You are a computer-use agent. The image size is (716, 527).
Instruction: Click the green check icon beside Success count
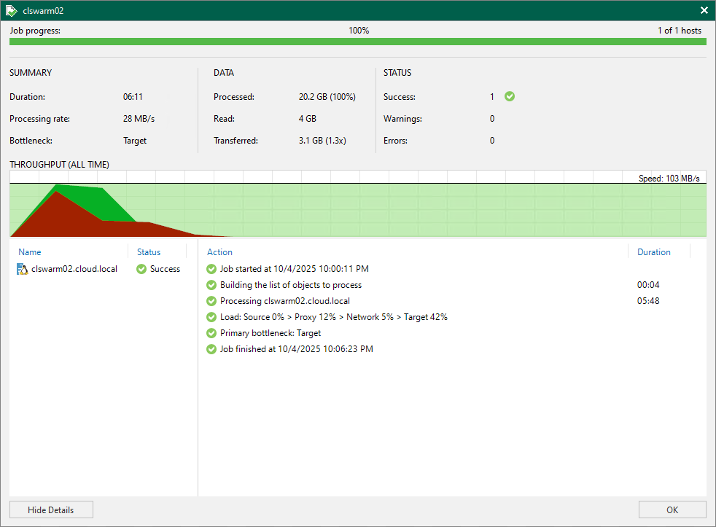[510, 96]
